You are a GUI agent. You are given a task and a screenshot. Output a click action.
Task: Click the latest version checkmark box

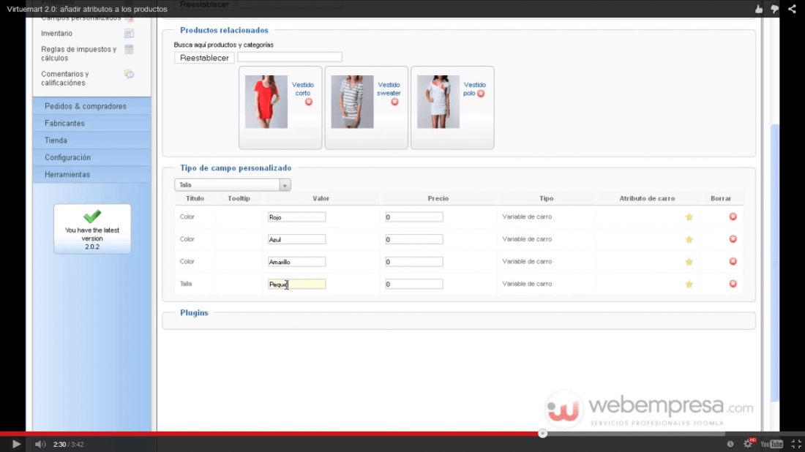coord(92,229)
